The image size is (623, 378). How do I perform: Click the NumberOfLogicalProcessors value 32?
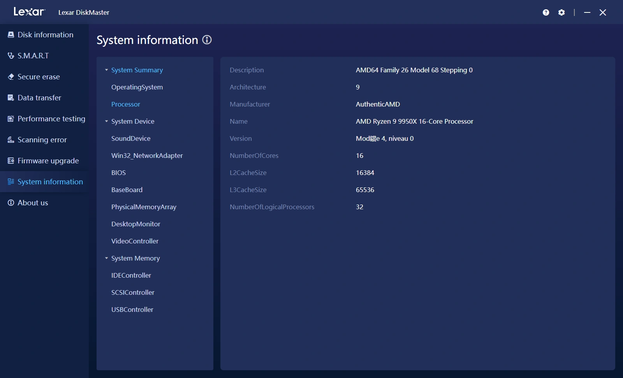(359, 207)
